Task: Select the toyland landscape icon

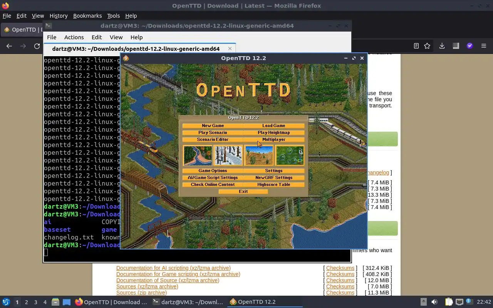Action: (x=290, y=155)
